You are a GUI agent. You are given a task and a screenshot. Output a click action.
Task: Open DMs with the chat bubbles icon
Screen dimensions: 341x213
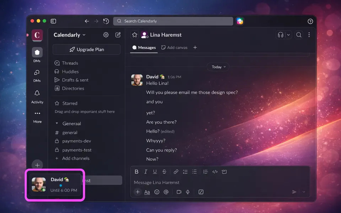click(x=37, y=72)
